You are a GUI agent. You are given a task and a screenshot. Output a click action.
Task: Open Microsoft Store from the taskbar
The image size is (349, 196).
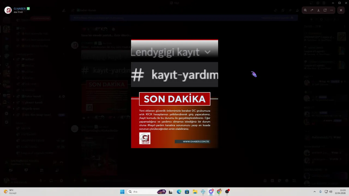[x=187, y=192]
